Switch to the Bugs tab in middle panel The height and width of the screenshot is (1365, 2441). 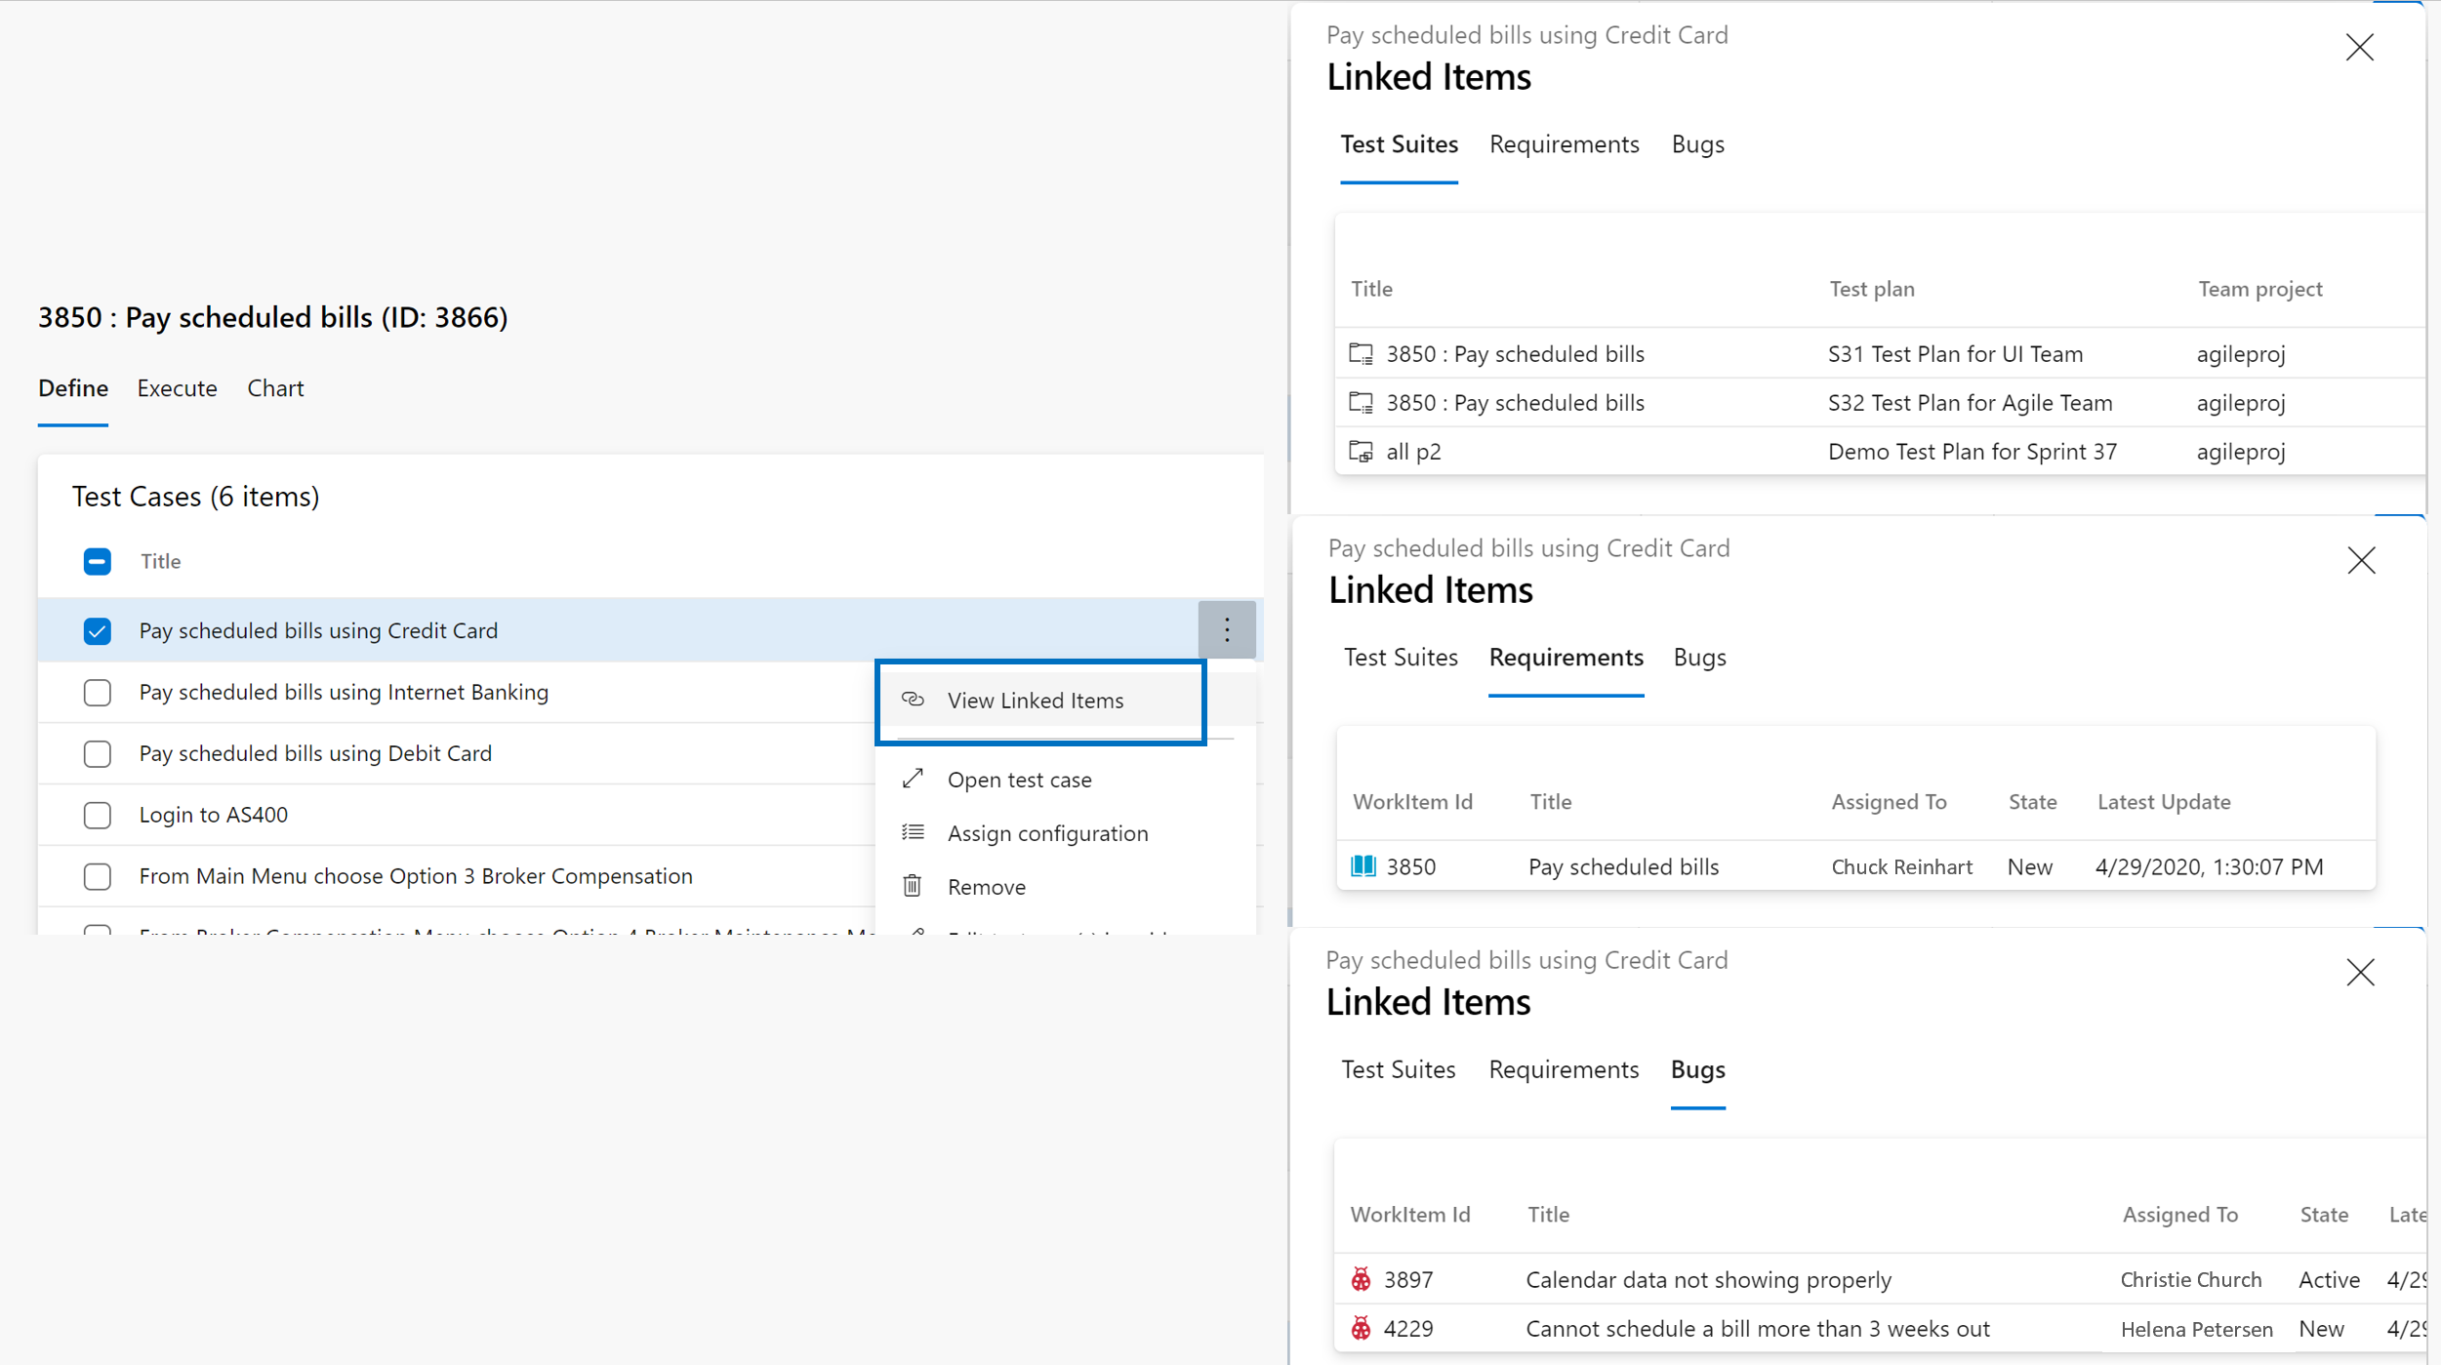(x=1700, y=658)
